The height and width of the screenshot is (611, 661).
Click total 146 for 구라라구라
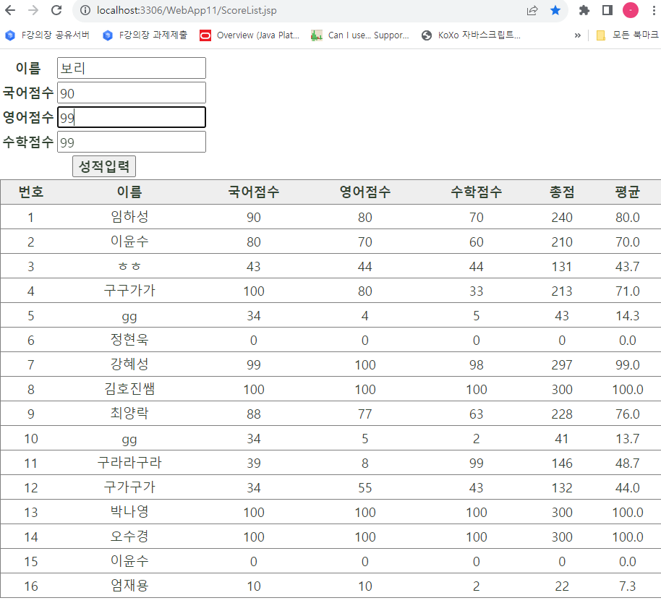coord(562,463)
